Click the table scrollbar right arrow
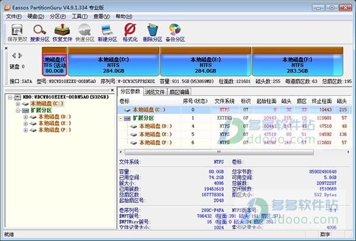This screenshot has width=356, height=241. click(x=348, y=152)
